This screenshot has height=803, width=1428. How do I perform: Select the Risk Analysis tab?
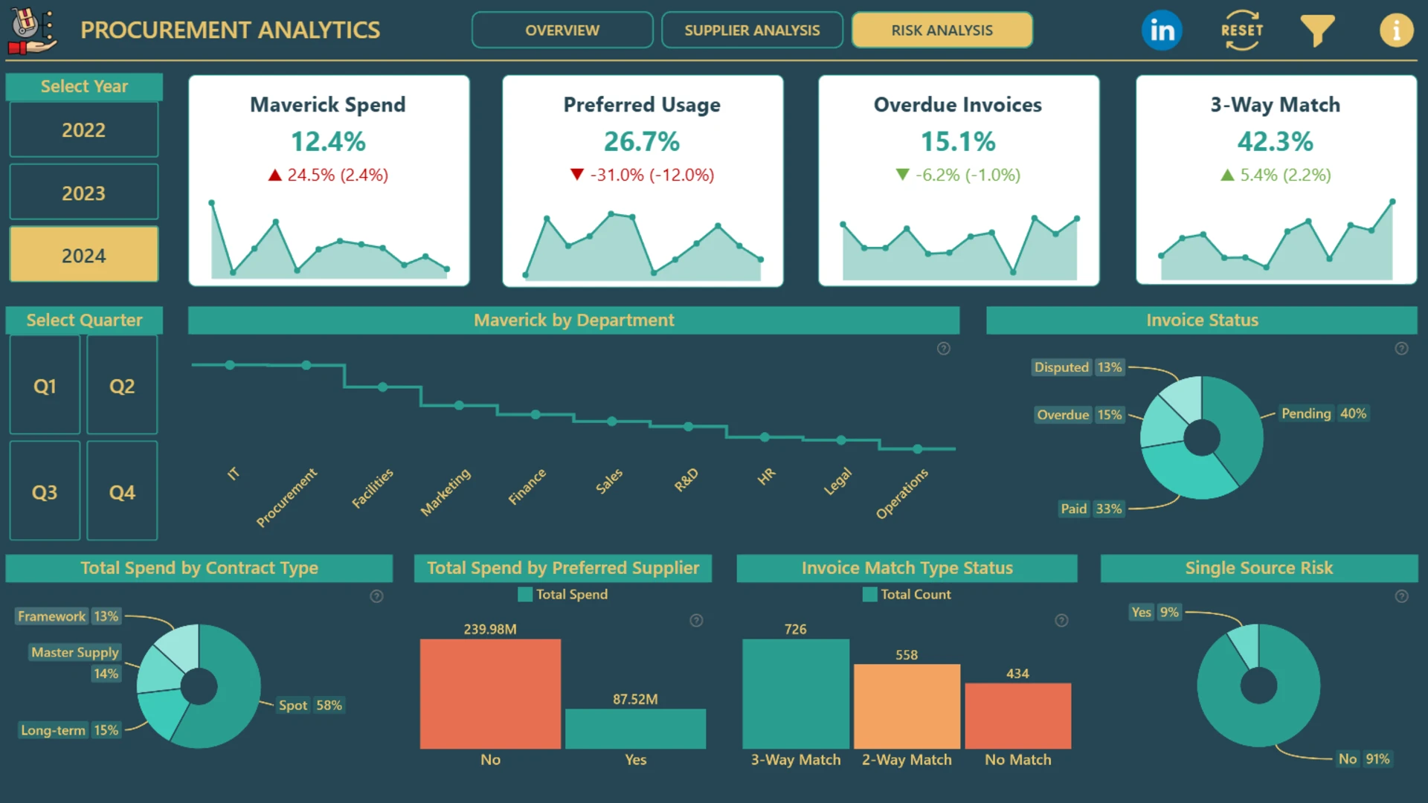tap(942, 30)
